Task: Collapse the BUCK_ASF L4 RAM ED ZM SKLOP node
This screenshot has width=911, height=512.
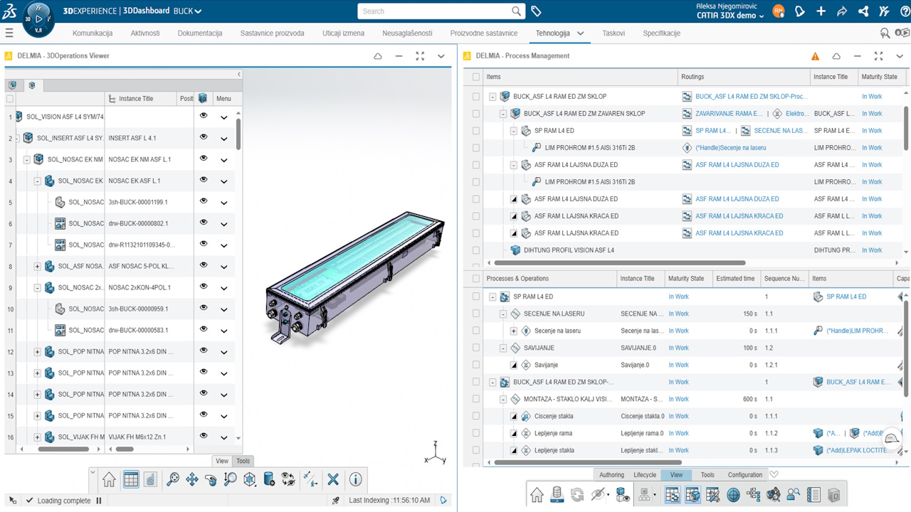Action: click(493, 97)
